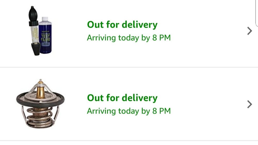Open the thermostat product image
258x145 pixels.
point(40,104)
